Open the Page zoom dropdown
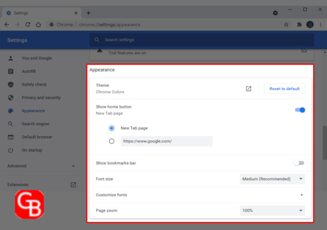Screen dimensions: 327x230 pyautogui.click(x=272, y=211)
